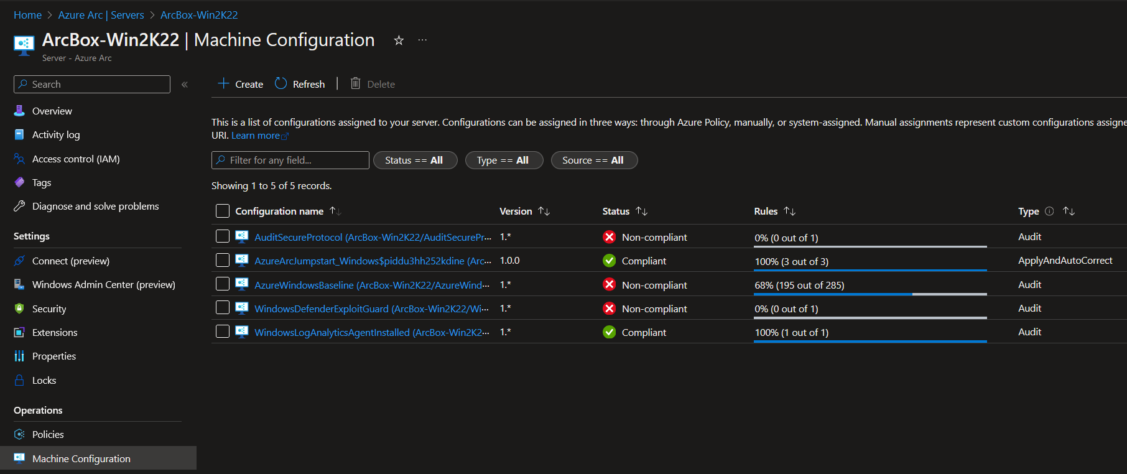Click the Connect (preview) icon

[x=19, y=261]
